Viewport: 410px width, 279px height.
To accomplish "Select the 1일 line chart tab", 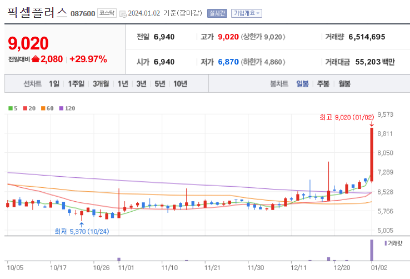I will (54, 84).
